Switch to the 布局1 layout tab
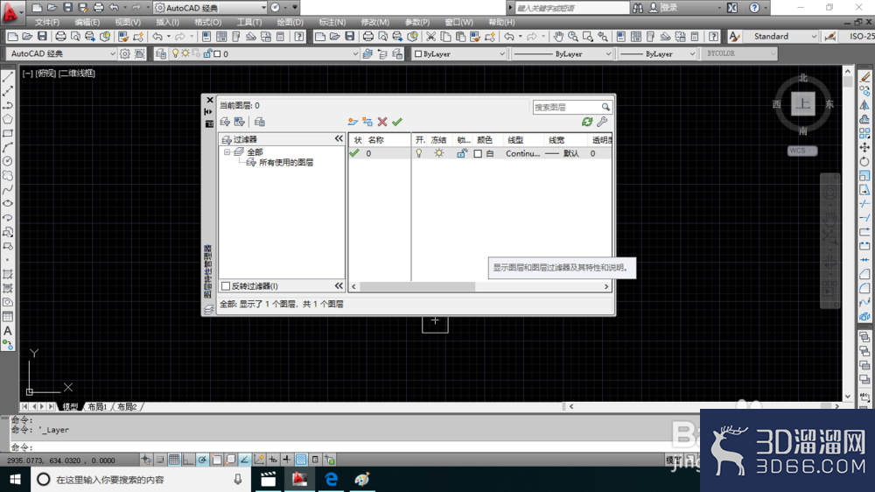875x492 pixels. point(97,406)
